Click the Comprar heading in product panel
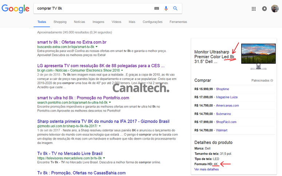Viewport: 282px width, 176px height. pyautogui.click(x=203, y=80)
